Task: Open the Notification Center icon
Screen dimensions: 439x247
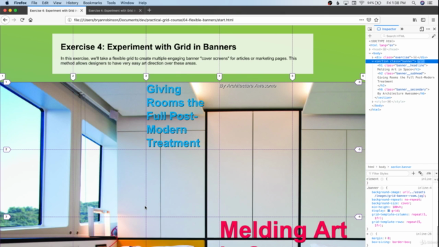Action: 430,3
